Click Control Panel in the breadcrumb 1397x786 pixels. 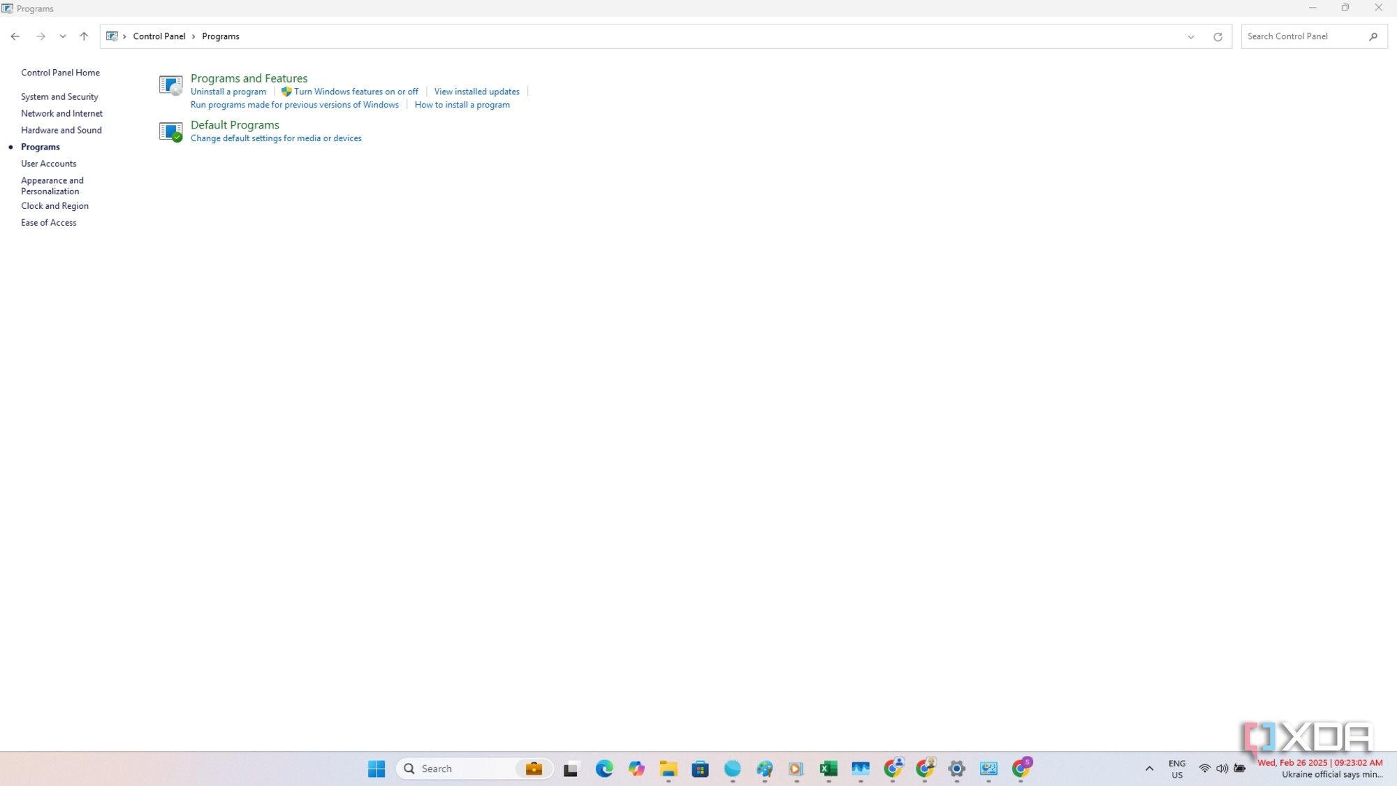coord(159,36)
